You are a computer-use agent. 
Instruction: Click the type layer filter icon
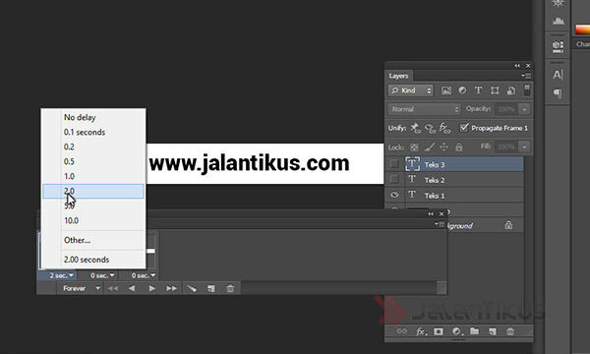coord(478,90)
